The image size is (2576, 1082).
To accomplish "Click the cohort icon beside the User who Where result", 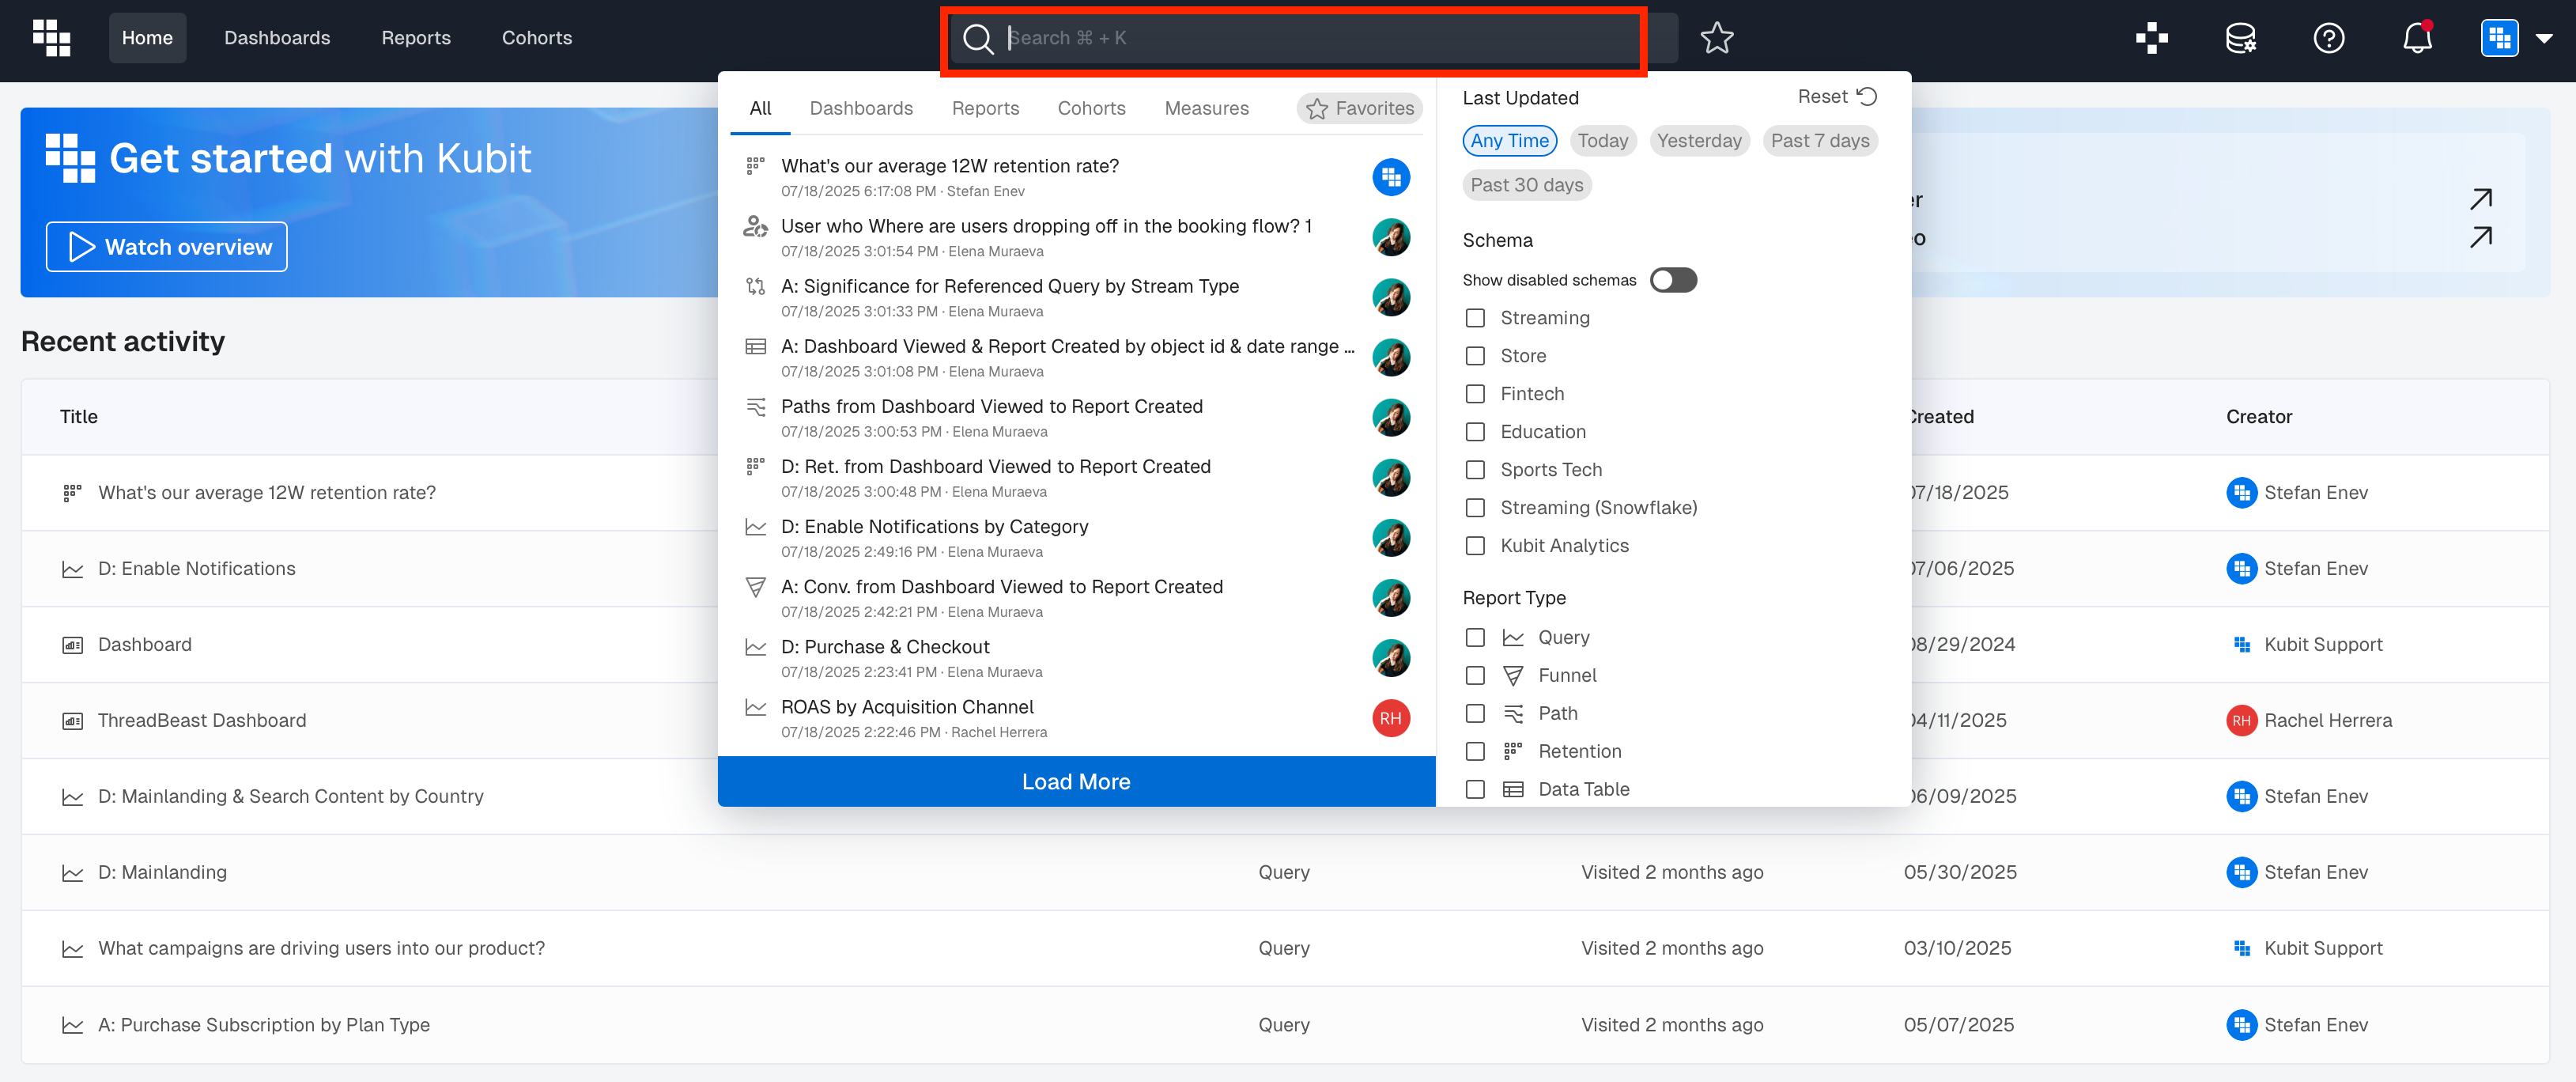I will [755, 226].
